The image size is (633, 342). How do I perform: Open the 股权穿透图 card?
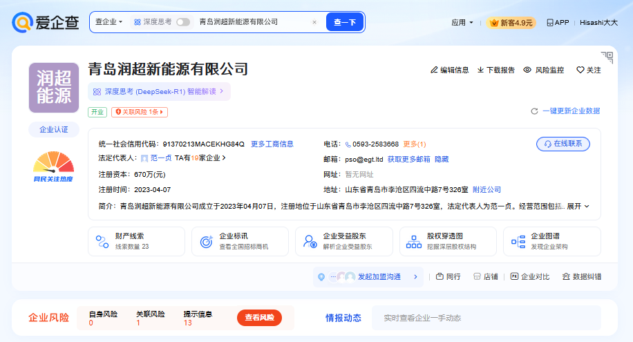448,241
